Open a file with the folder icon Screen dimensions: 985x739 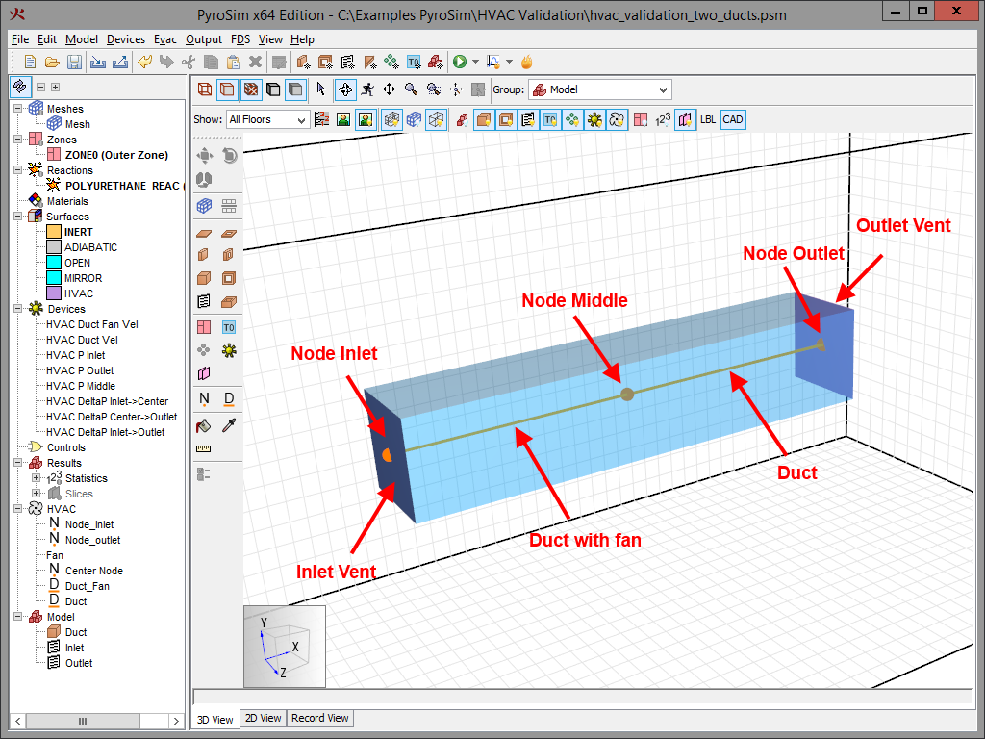(x=52, y=62)
